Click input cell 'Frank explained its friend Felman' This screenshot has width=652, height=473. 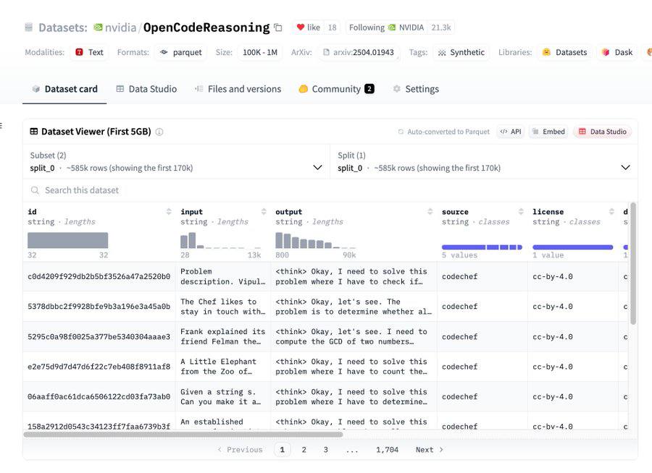223,336
